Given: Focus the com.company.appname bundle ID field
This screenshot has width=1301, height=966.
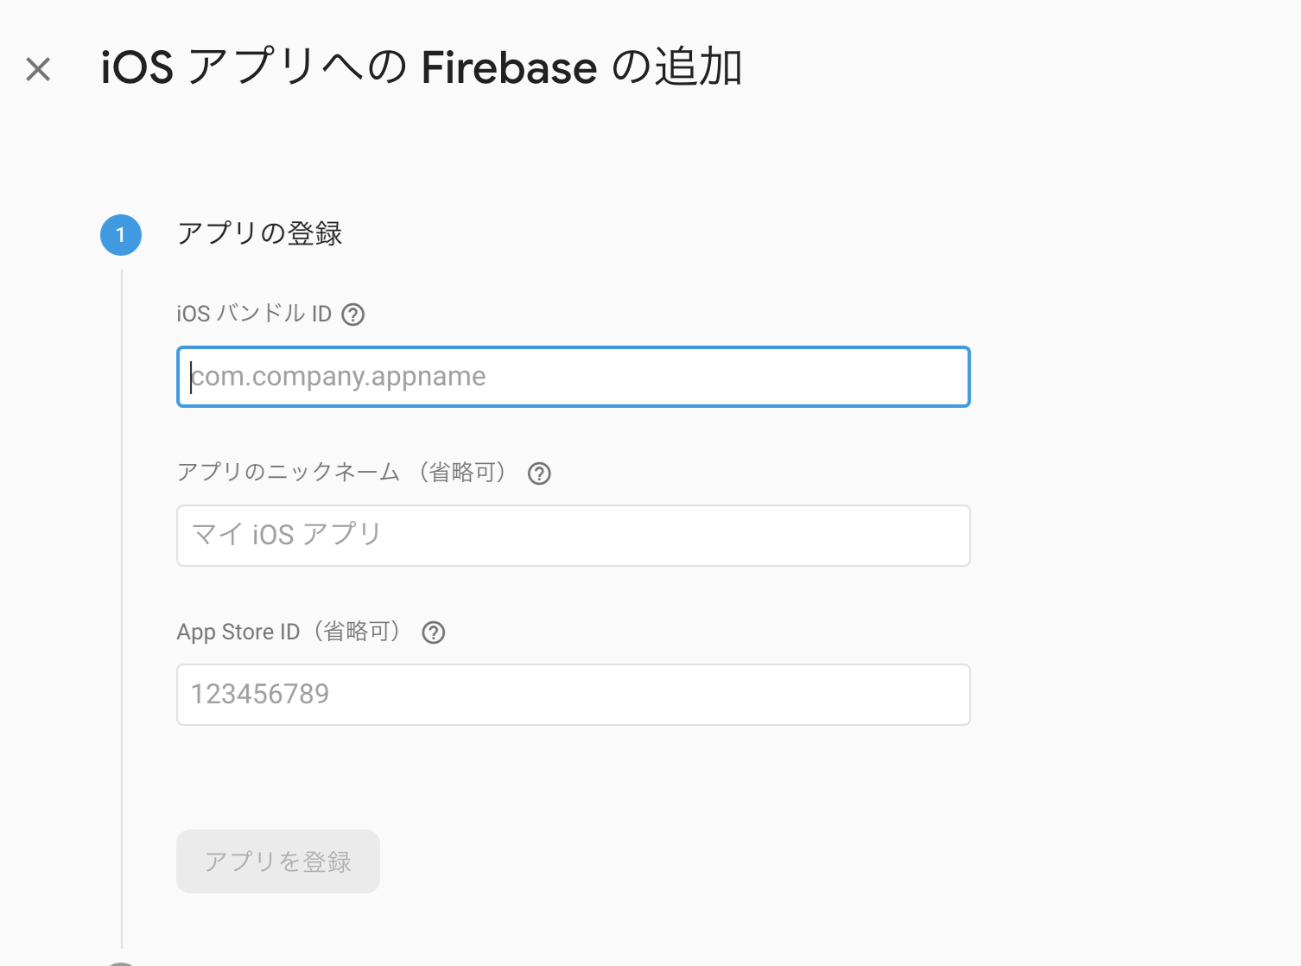Looking at the screenshot, I should pos(573,377).
